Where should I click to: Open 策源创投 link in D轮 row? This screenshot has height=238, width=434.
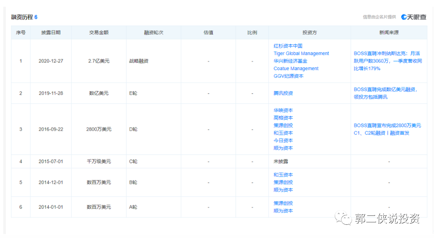(283, 125)
